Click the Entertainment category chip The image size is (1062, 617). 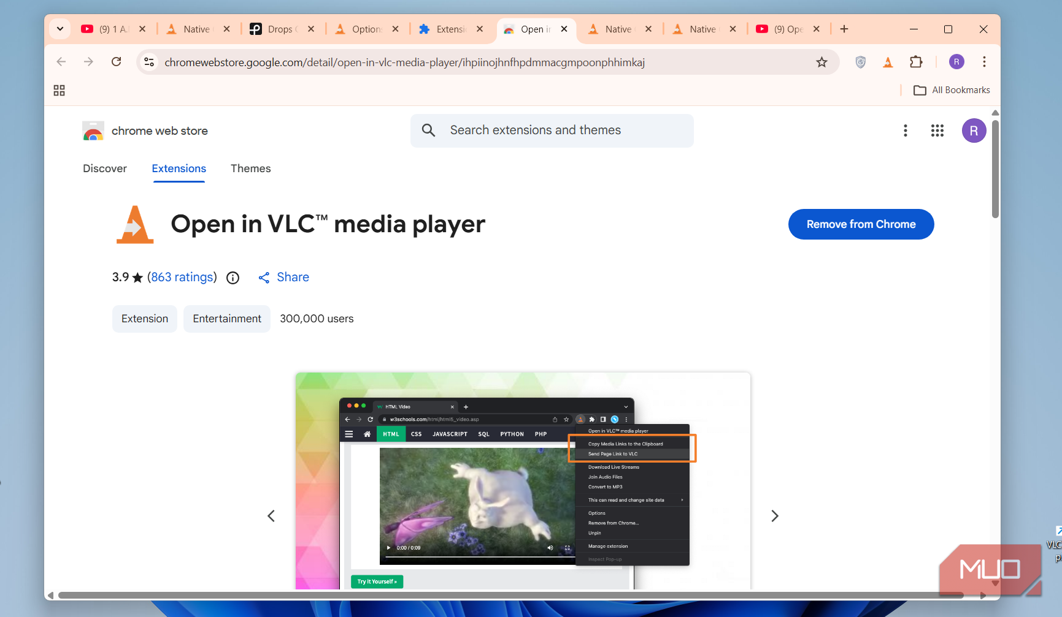pos(227,319)
